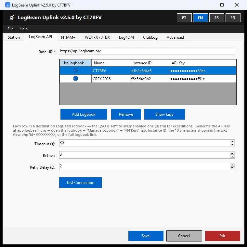This screenshot has height=247, width=247.
Task: Click the Retries value field
Action: pos(144,155)
